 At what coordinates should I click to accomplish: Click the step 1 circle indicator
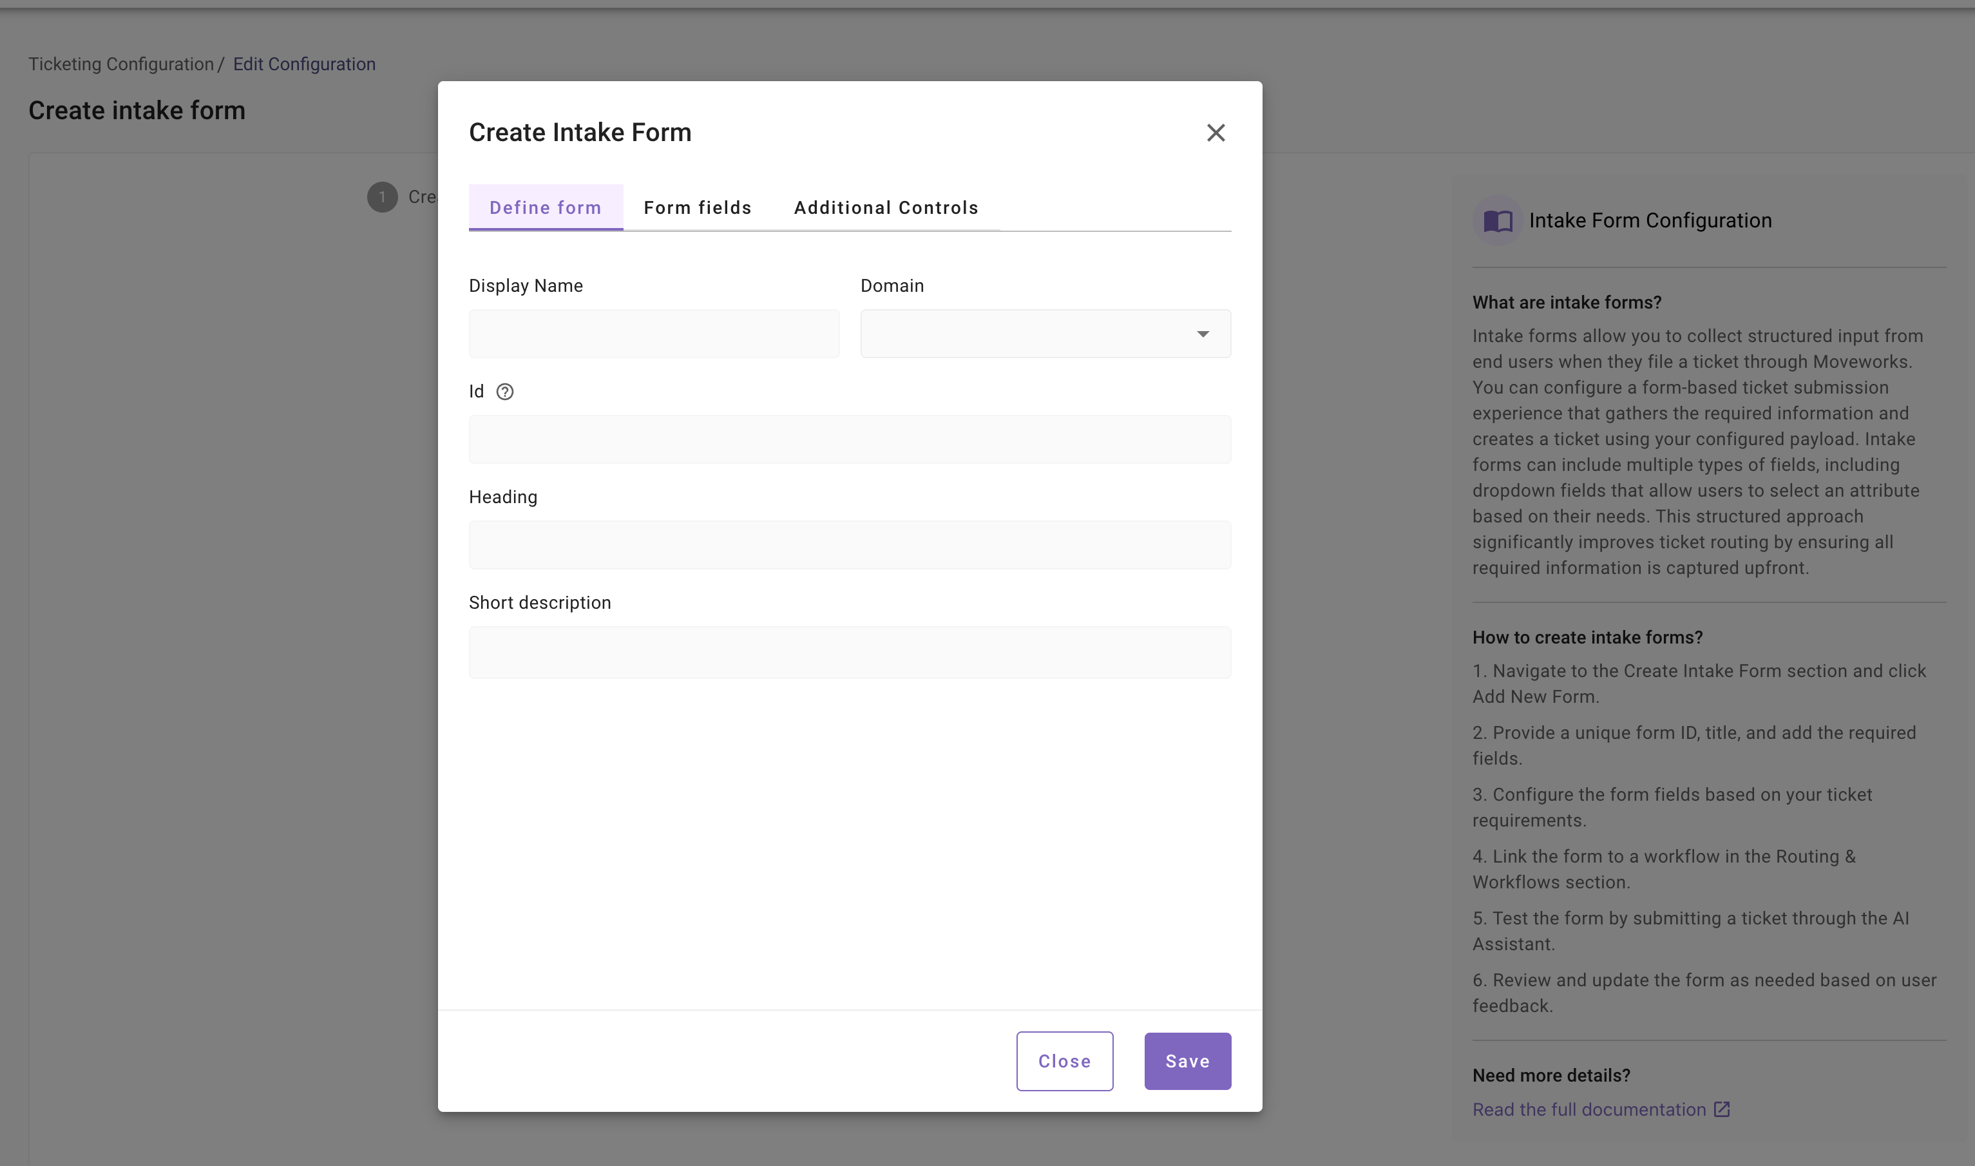tap(383, 196)
